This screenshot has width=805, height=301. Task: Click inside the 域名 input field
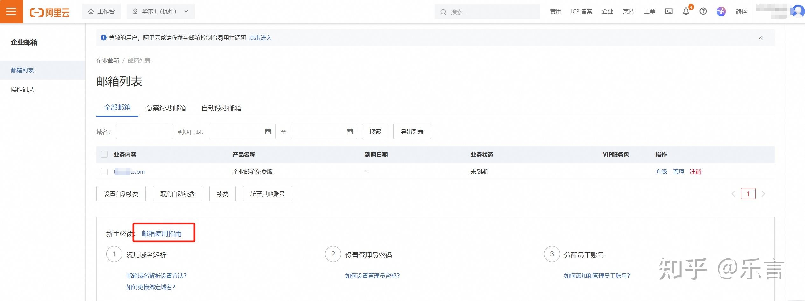[144, 131]
